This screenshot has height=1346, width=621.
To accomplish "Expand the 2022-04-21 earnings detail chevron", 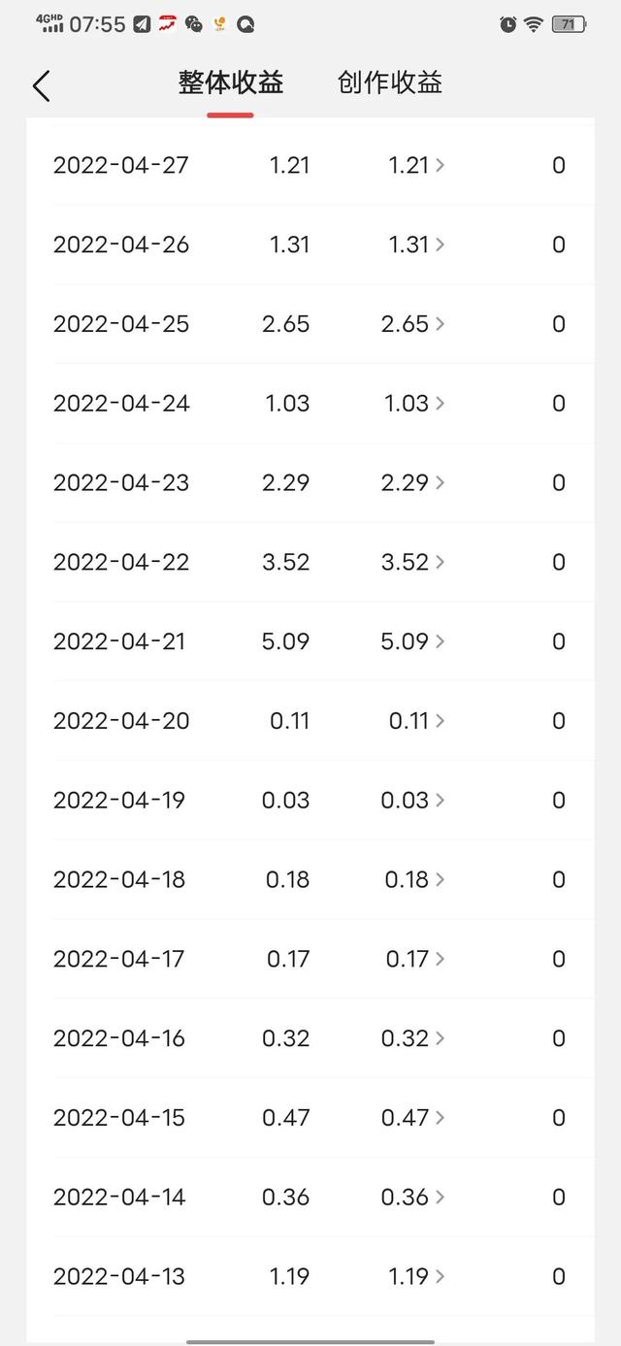I will click(x=441, y=641).
